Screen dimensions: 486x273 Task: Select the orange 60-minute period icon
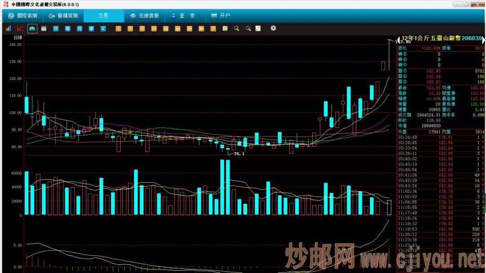click(x=178, y=29)
